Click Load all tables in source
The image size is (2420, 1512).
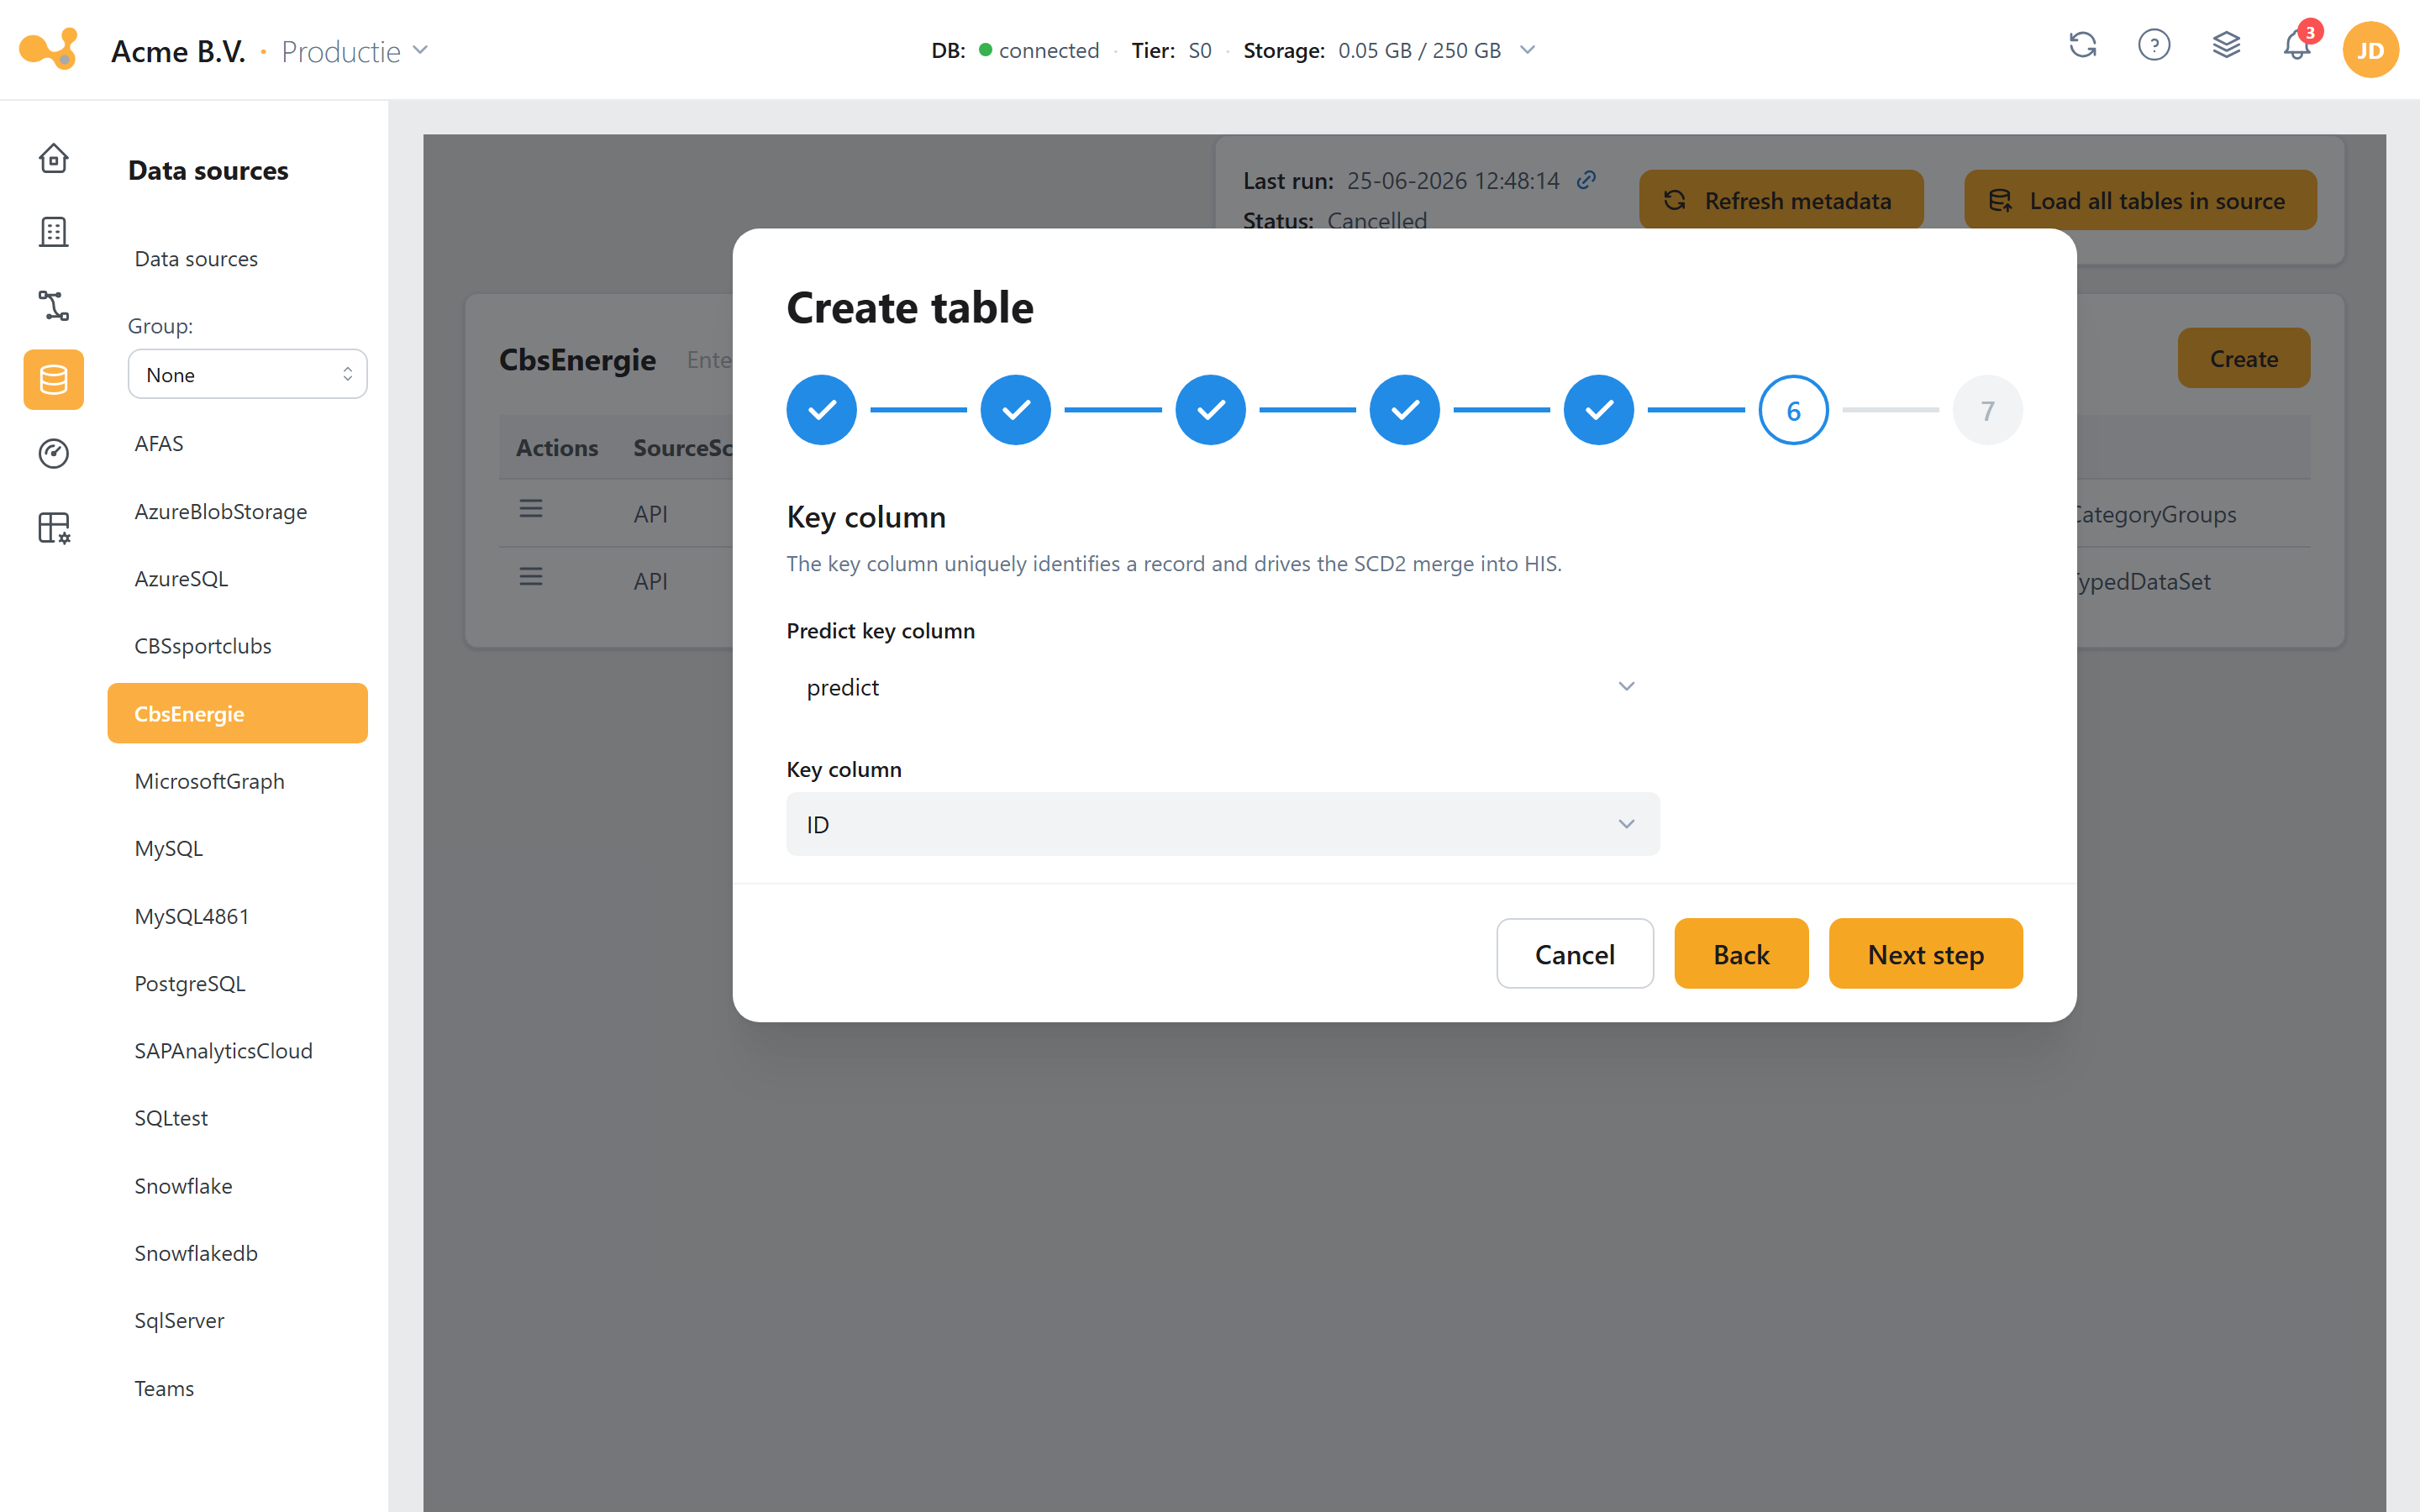click(2140, 200)
